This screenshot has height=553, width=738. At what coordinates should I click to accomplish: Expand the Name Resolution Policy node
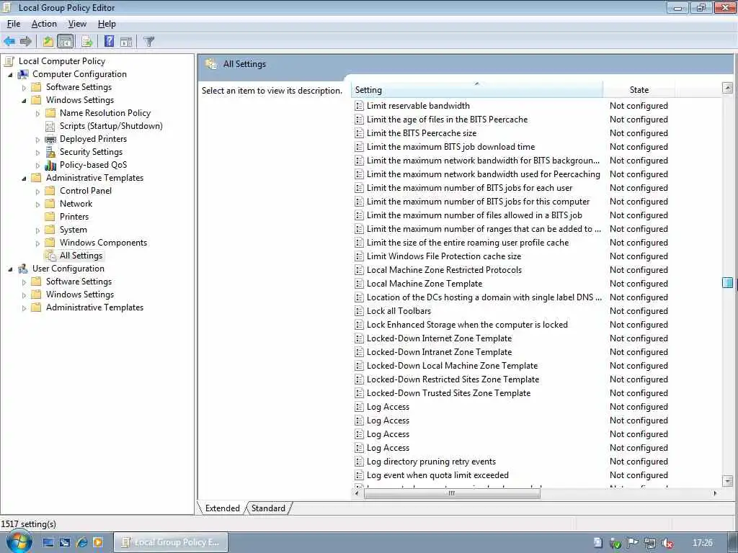point(37,113)
